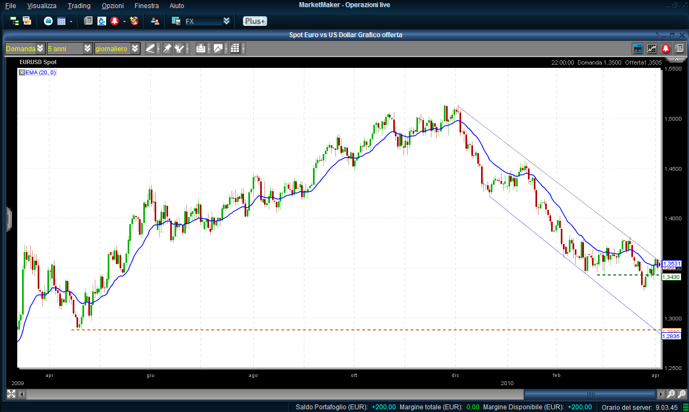The image size is (689, 412).
Task: Click the fit-to-screen expand icon
Action: [x=11, y=394]
